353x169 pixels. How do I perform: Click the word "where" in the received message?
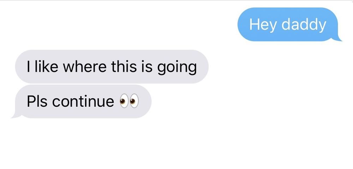coord(85,67)
